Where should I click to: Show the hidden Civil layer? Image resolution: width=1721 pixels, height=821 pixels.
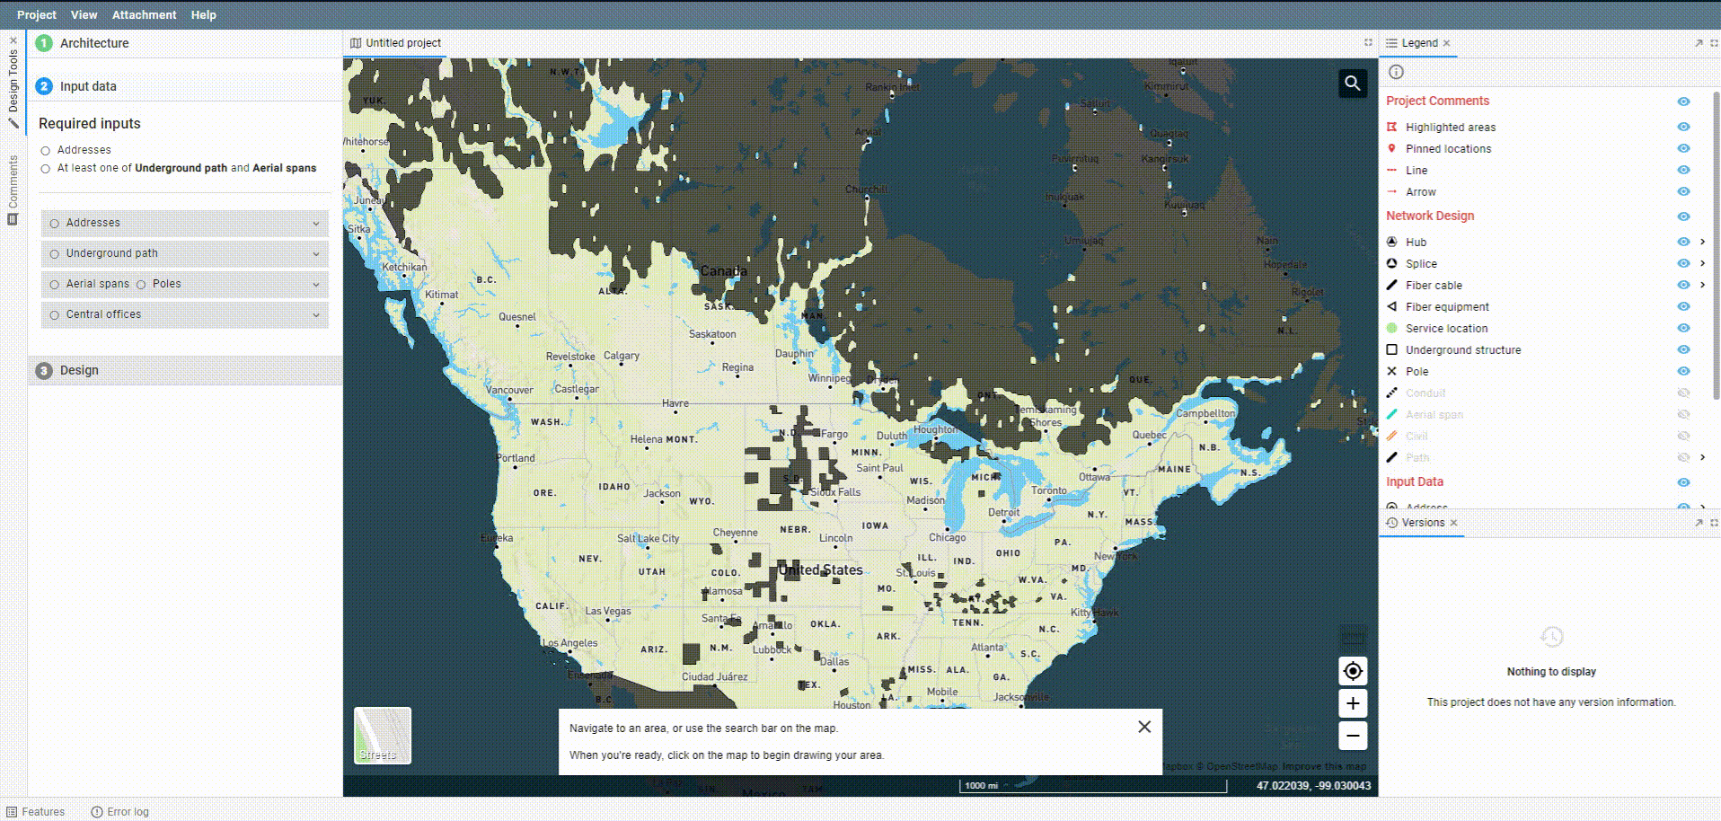pos(1683,436)
